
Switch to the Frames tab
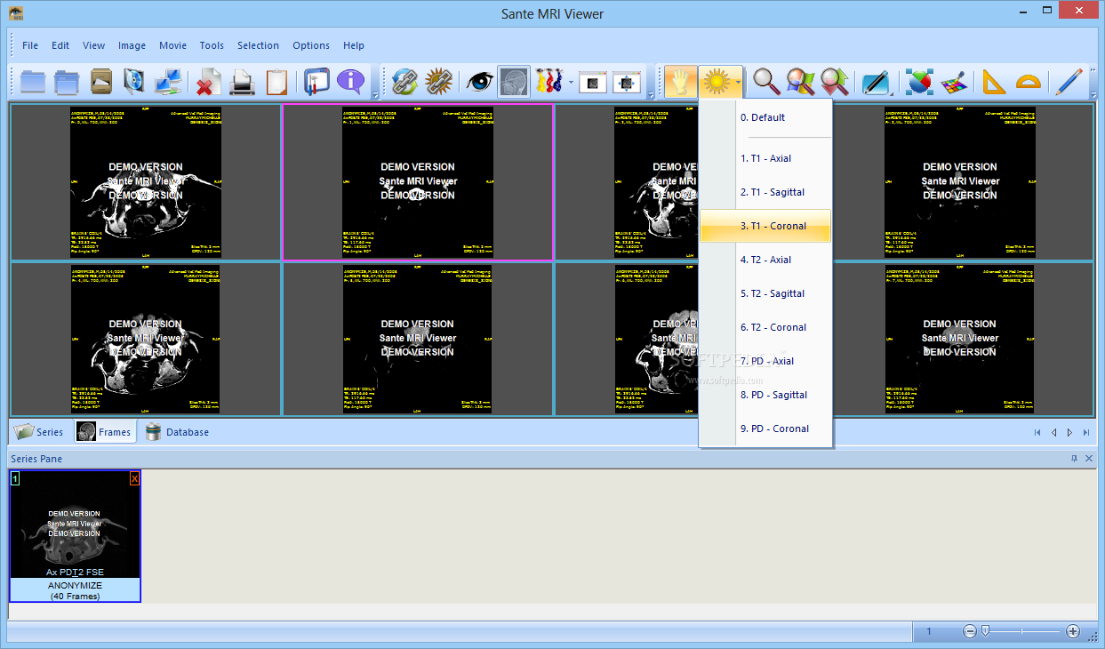pyautogui.click(x=104, y=432)
